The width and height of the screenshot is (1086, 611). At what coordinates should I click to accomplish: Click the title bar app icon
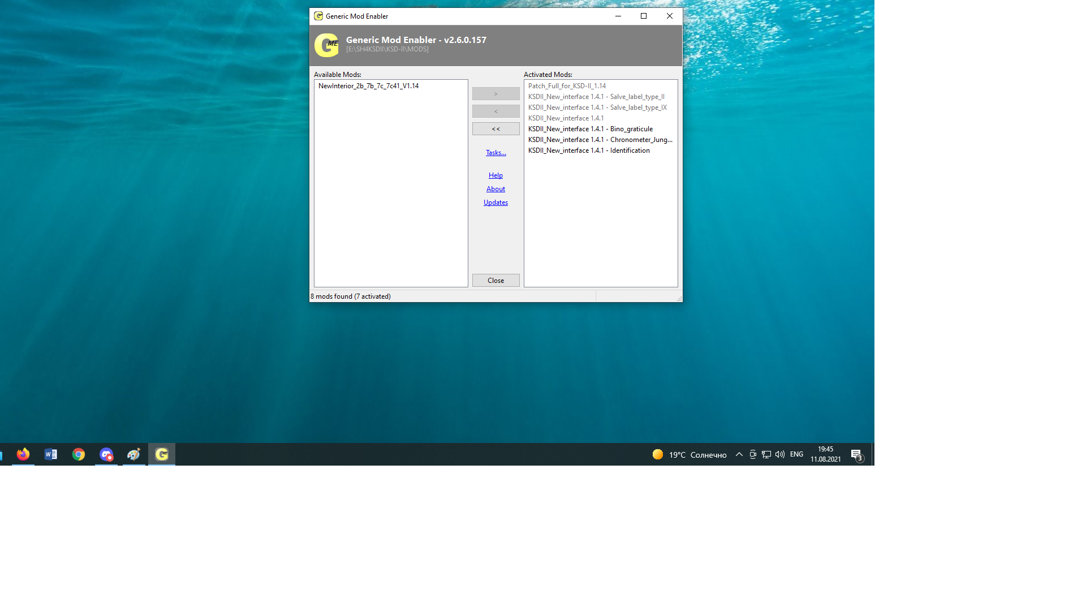coord(318,16)
